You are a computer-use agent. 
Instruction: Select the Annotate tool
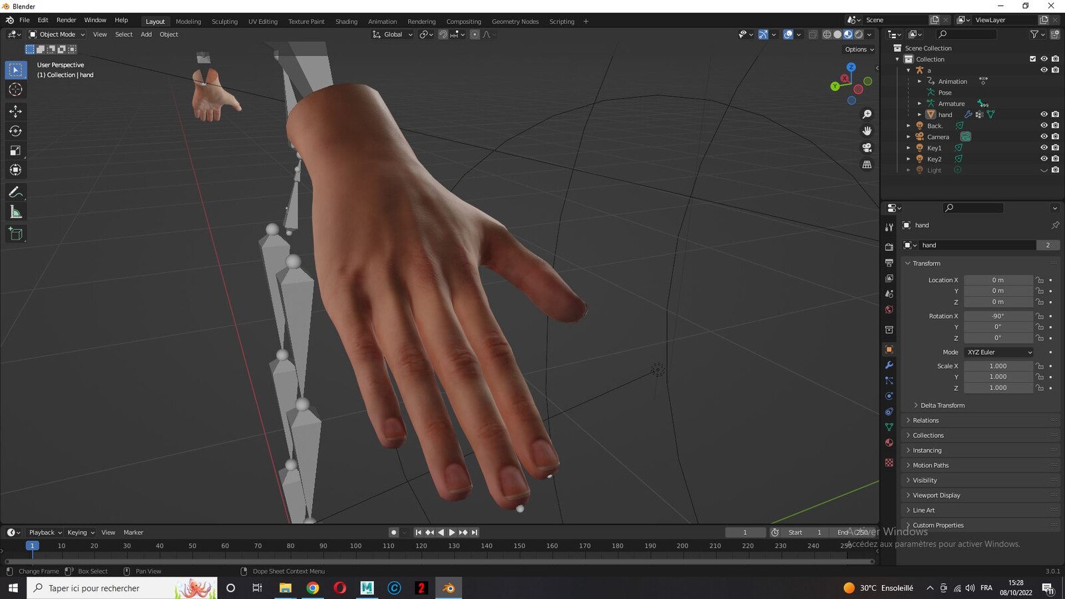(16, 192)
